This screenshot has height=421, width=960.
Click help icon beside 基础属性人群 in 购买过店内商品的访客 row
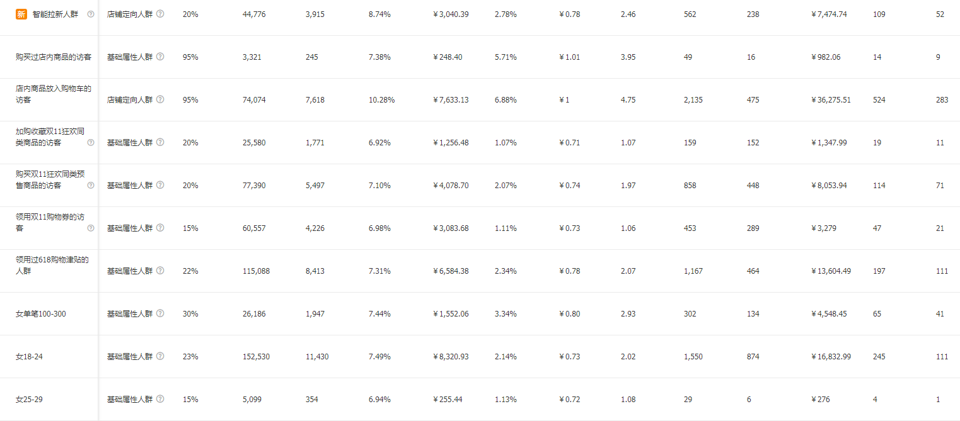point(160,57)
